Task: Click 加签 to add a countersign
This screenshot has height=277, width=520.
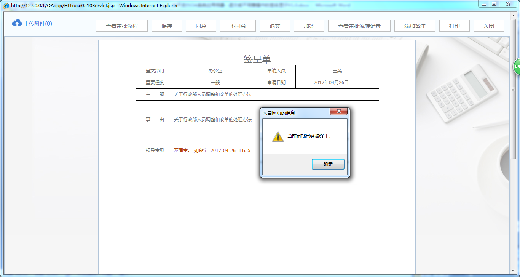Action: [309, 26]
